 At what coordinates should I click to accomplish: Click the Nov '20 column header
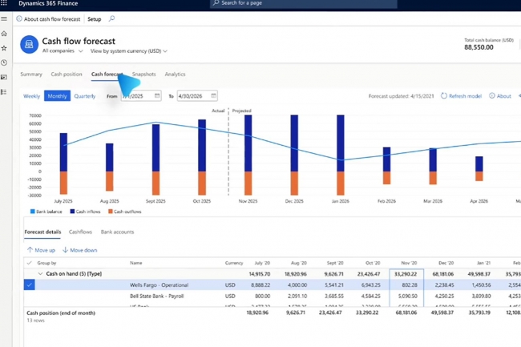409,263
